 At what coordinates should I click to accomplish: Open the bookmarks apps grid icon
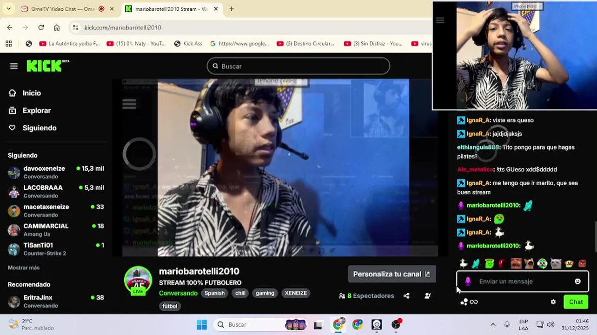click(x=8, y=43)
